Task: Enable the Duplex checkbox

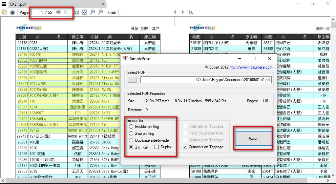Action: coord(163,147)
